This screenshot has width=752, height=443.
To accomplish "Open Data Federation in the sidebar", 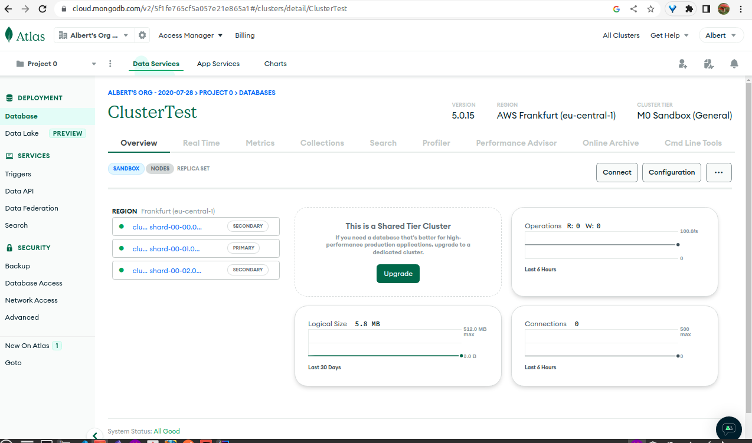I will (x=31, y=208).
